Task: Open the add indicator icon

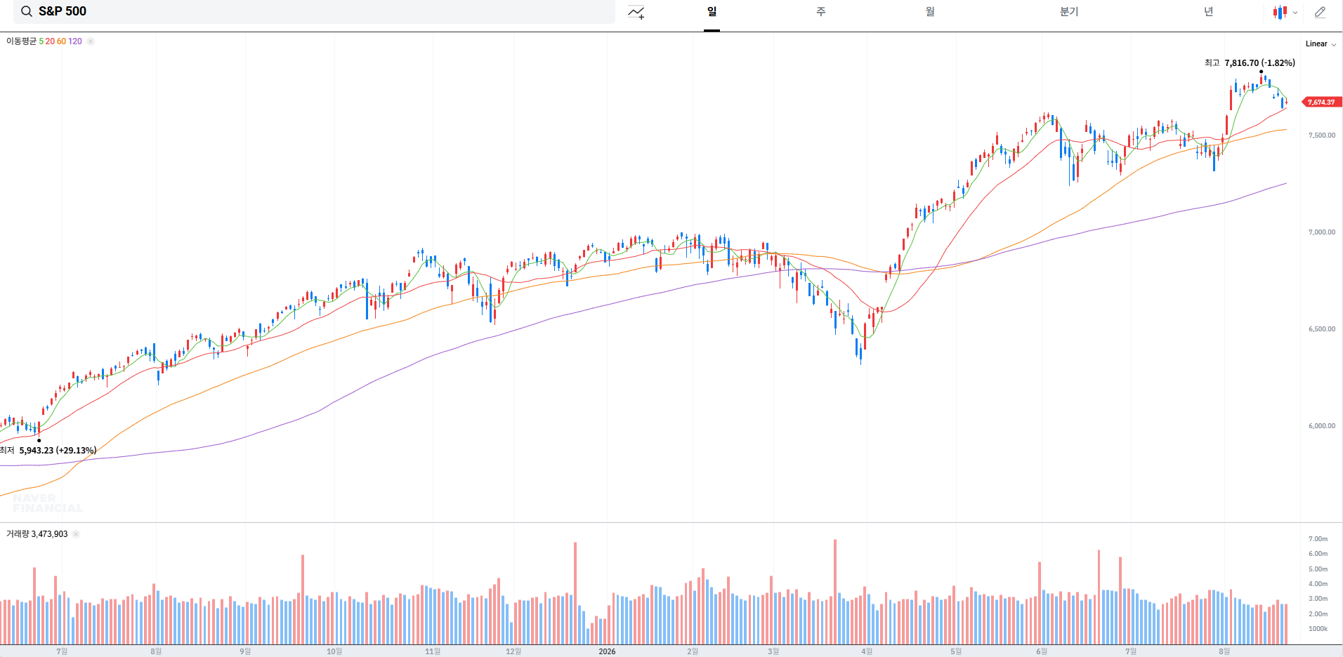Action: (x=636, y=12)
